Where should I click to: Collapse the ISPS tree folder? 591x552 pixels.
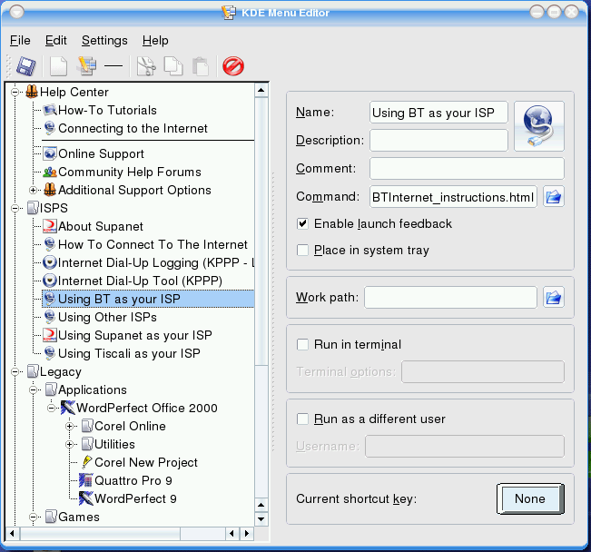pyautogui.click(x=16, y=208)
